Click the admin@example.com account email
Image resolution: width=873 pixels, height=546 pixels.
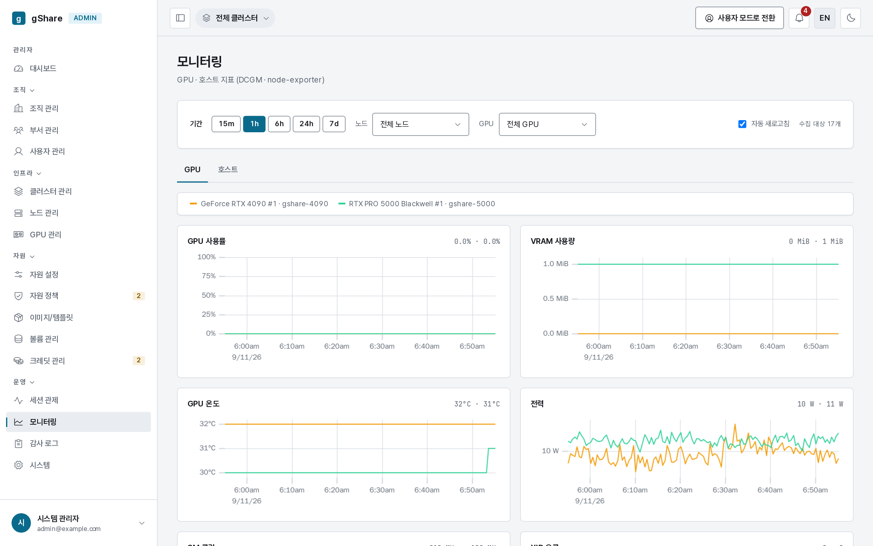pos(69,529)
